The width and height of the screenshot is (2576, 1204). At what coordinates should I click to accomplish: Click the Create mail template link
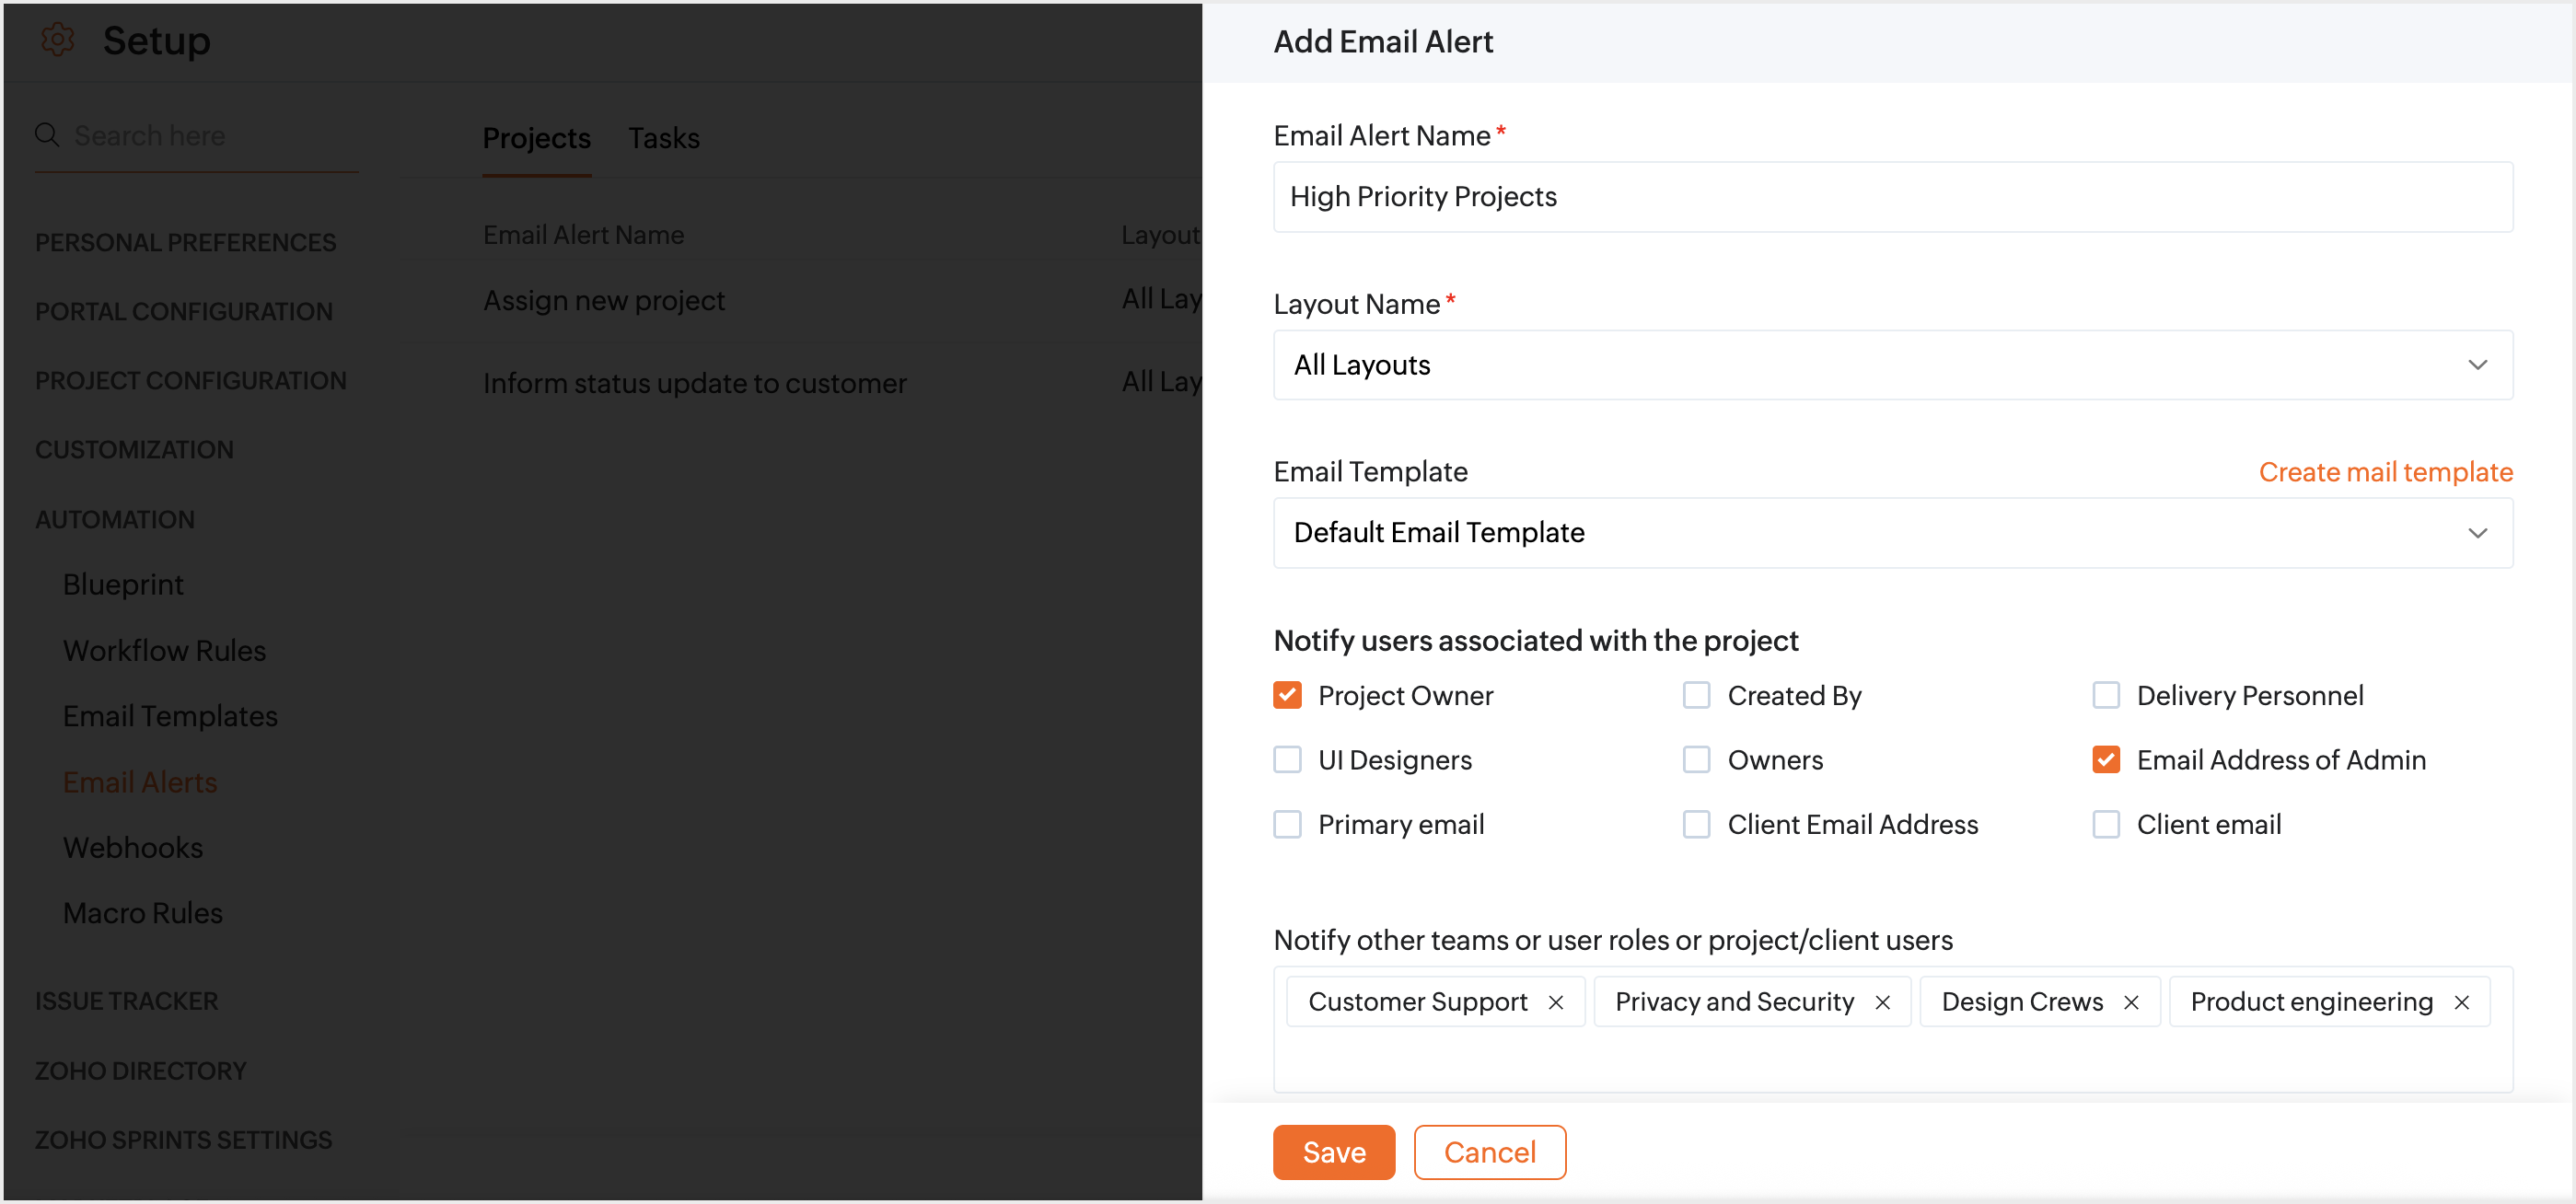[x=2385, y=472]
